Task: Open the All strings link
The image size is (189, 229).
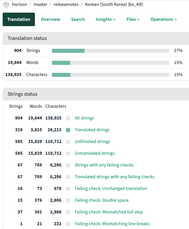Action: click(x=84, y=118)
